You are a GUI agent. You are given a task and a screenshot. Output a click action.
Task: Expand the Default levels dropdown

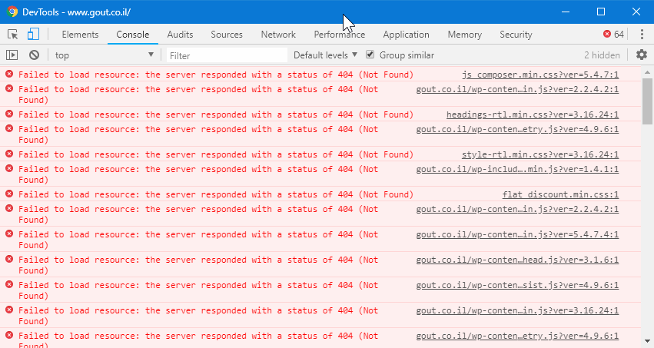click(x=325, y=55)
